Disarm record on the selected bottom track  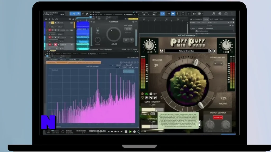56,45
